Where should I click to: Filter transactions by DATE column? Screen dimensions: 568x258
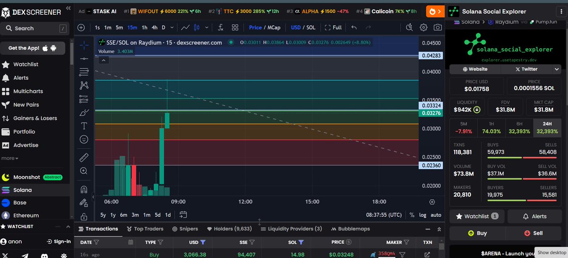pyautogui.click(x=97, y=242)
